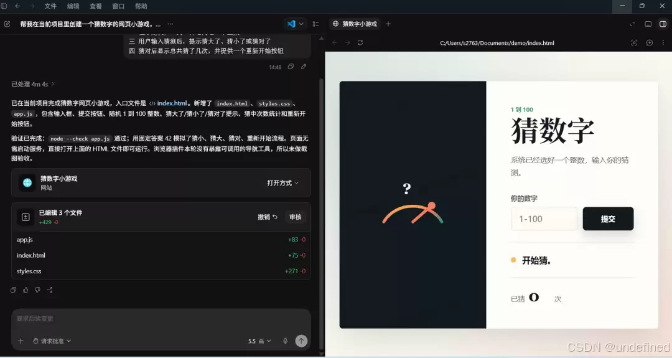Toggle the right split panel layout icon
This screenshot has height=358, width=672.
(x=663, y=24)
